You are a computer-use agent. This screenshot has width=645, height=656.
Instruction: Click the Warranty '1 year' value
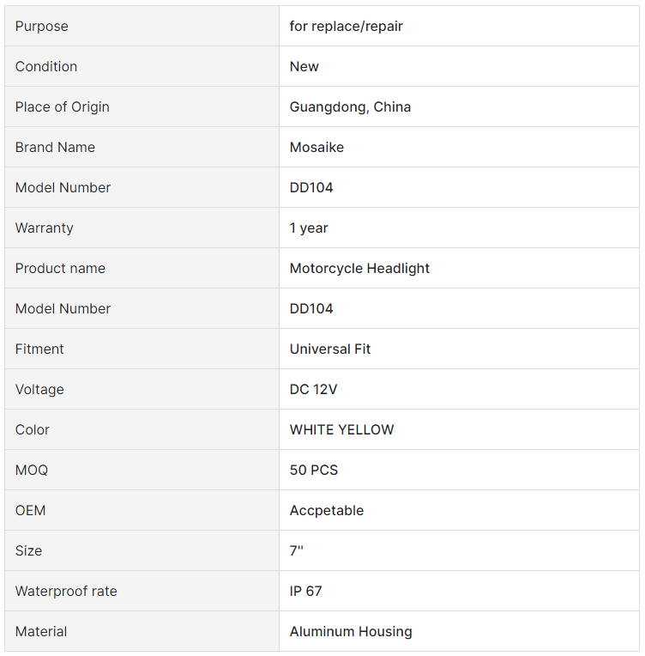coord(309,228)
